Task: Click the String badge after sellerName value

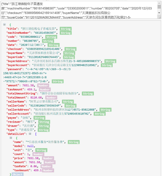Action: pos(68,102)
